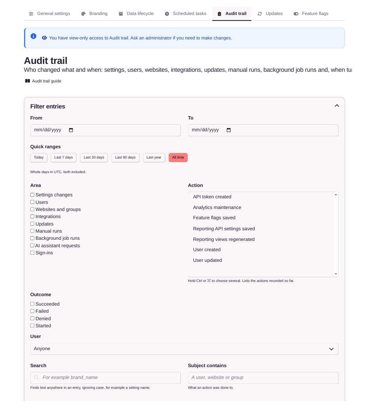Screen dimensions: 369x418
Task: Open the Scheduled tasks tab
Action: tap(185, 13)
